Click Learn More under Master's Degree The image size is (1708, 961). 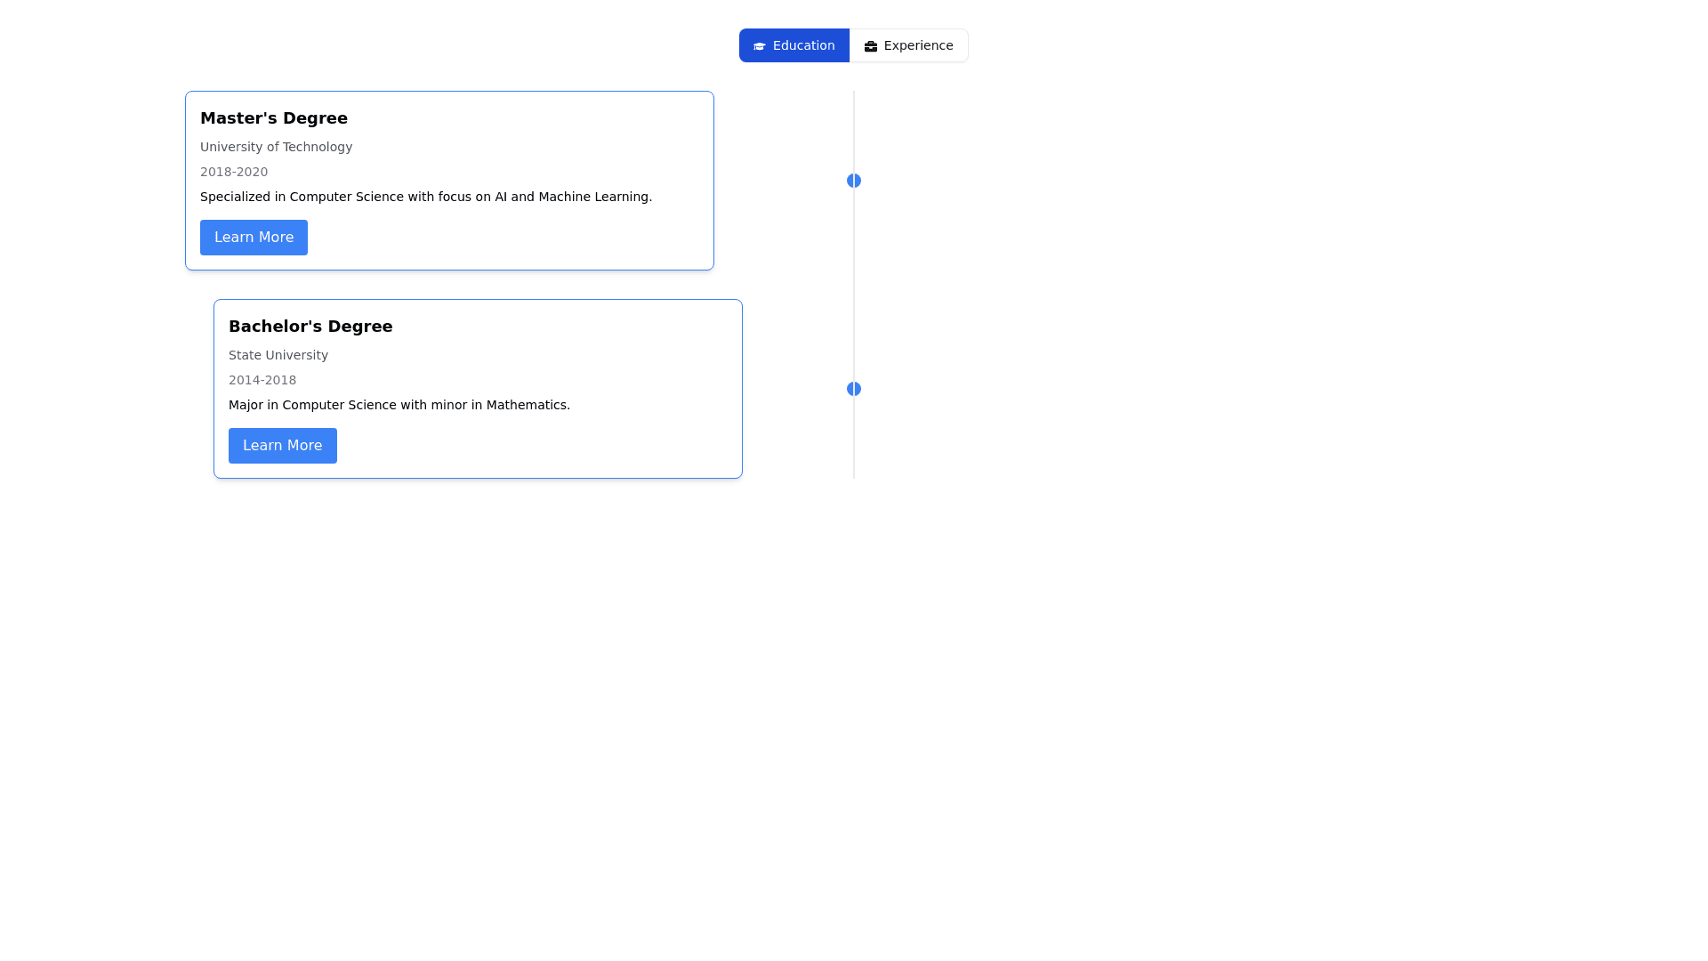point(254,238)
